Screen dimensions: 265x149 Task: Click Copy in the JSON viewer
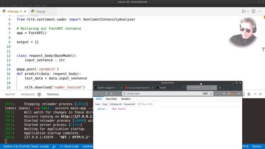(x=105, y=104)
